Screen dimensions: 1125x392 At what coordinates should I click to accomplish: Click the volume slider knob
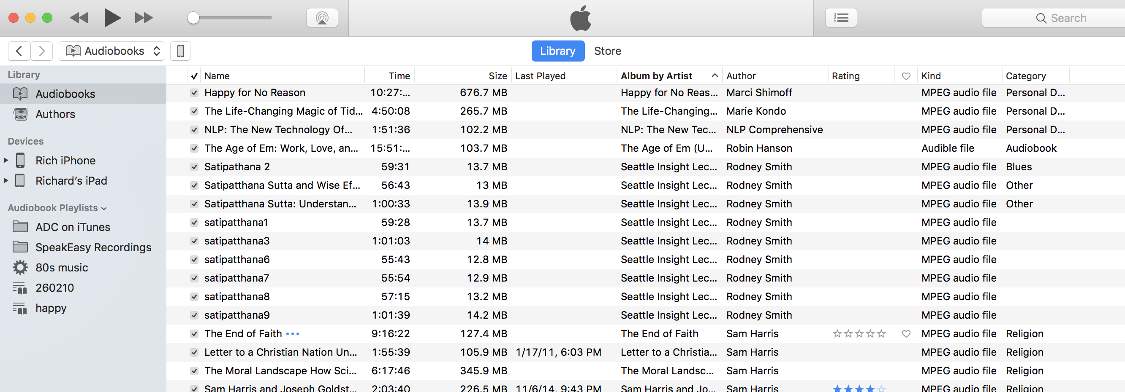point(193,18)
